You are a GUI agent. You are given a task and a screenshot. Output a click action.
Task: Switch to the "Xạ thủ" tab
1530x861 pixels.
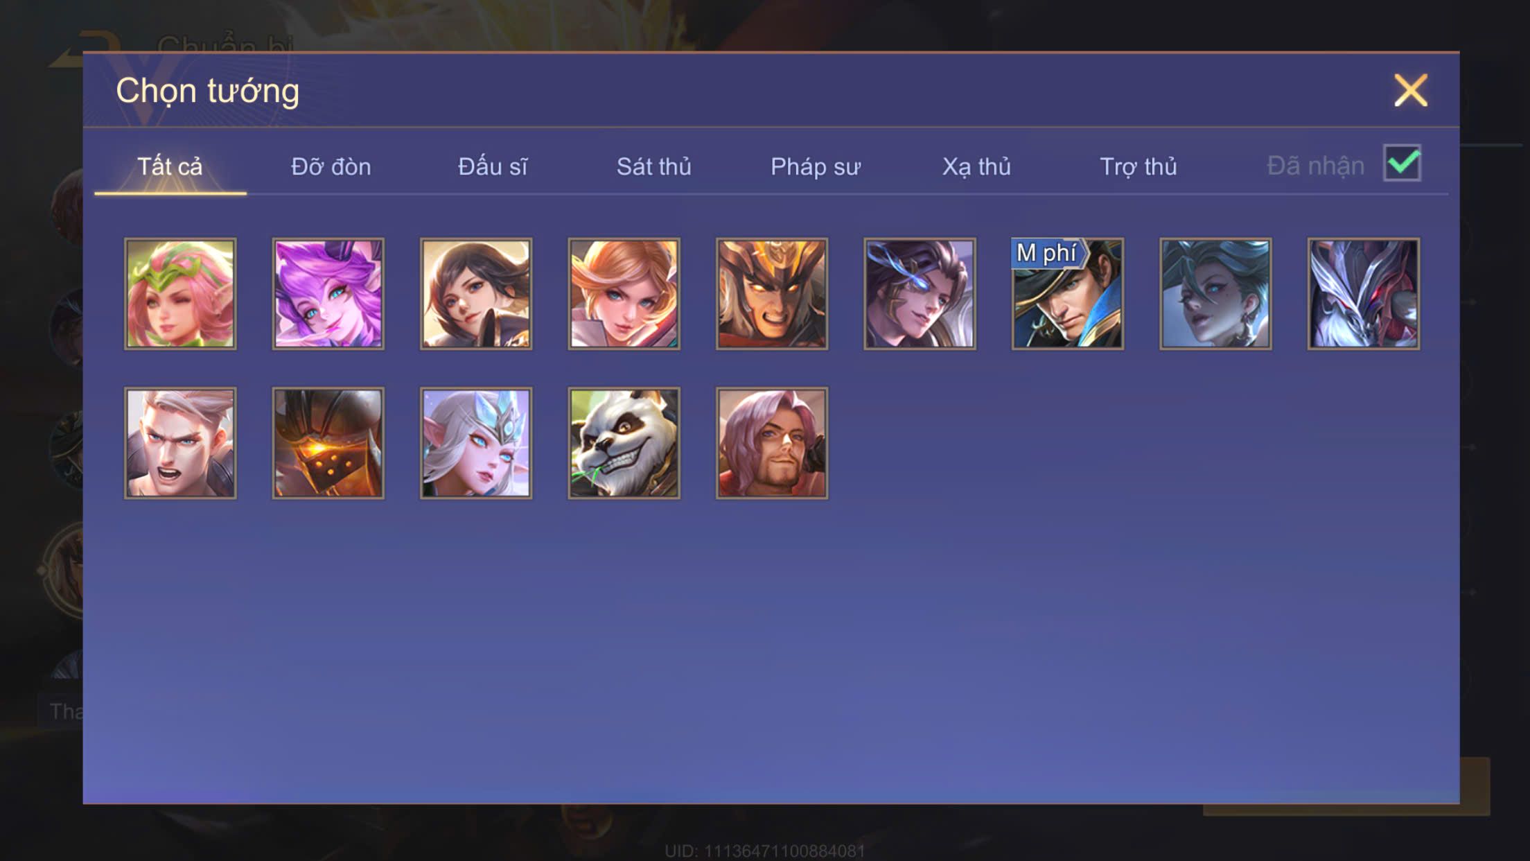[976, 167]
